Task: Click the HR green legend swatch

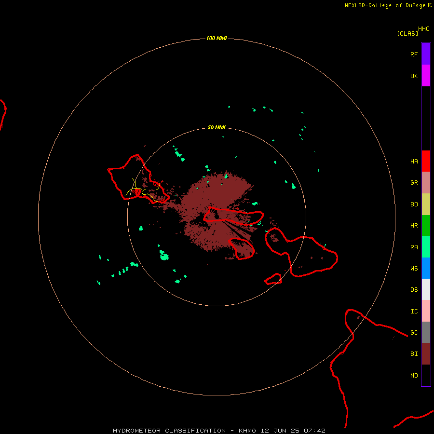Action: (x=426, y=226)
